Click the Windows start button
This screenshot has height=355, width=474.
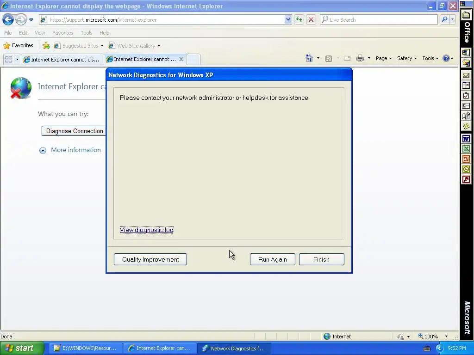[22, 349]
